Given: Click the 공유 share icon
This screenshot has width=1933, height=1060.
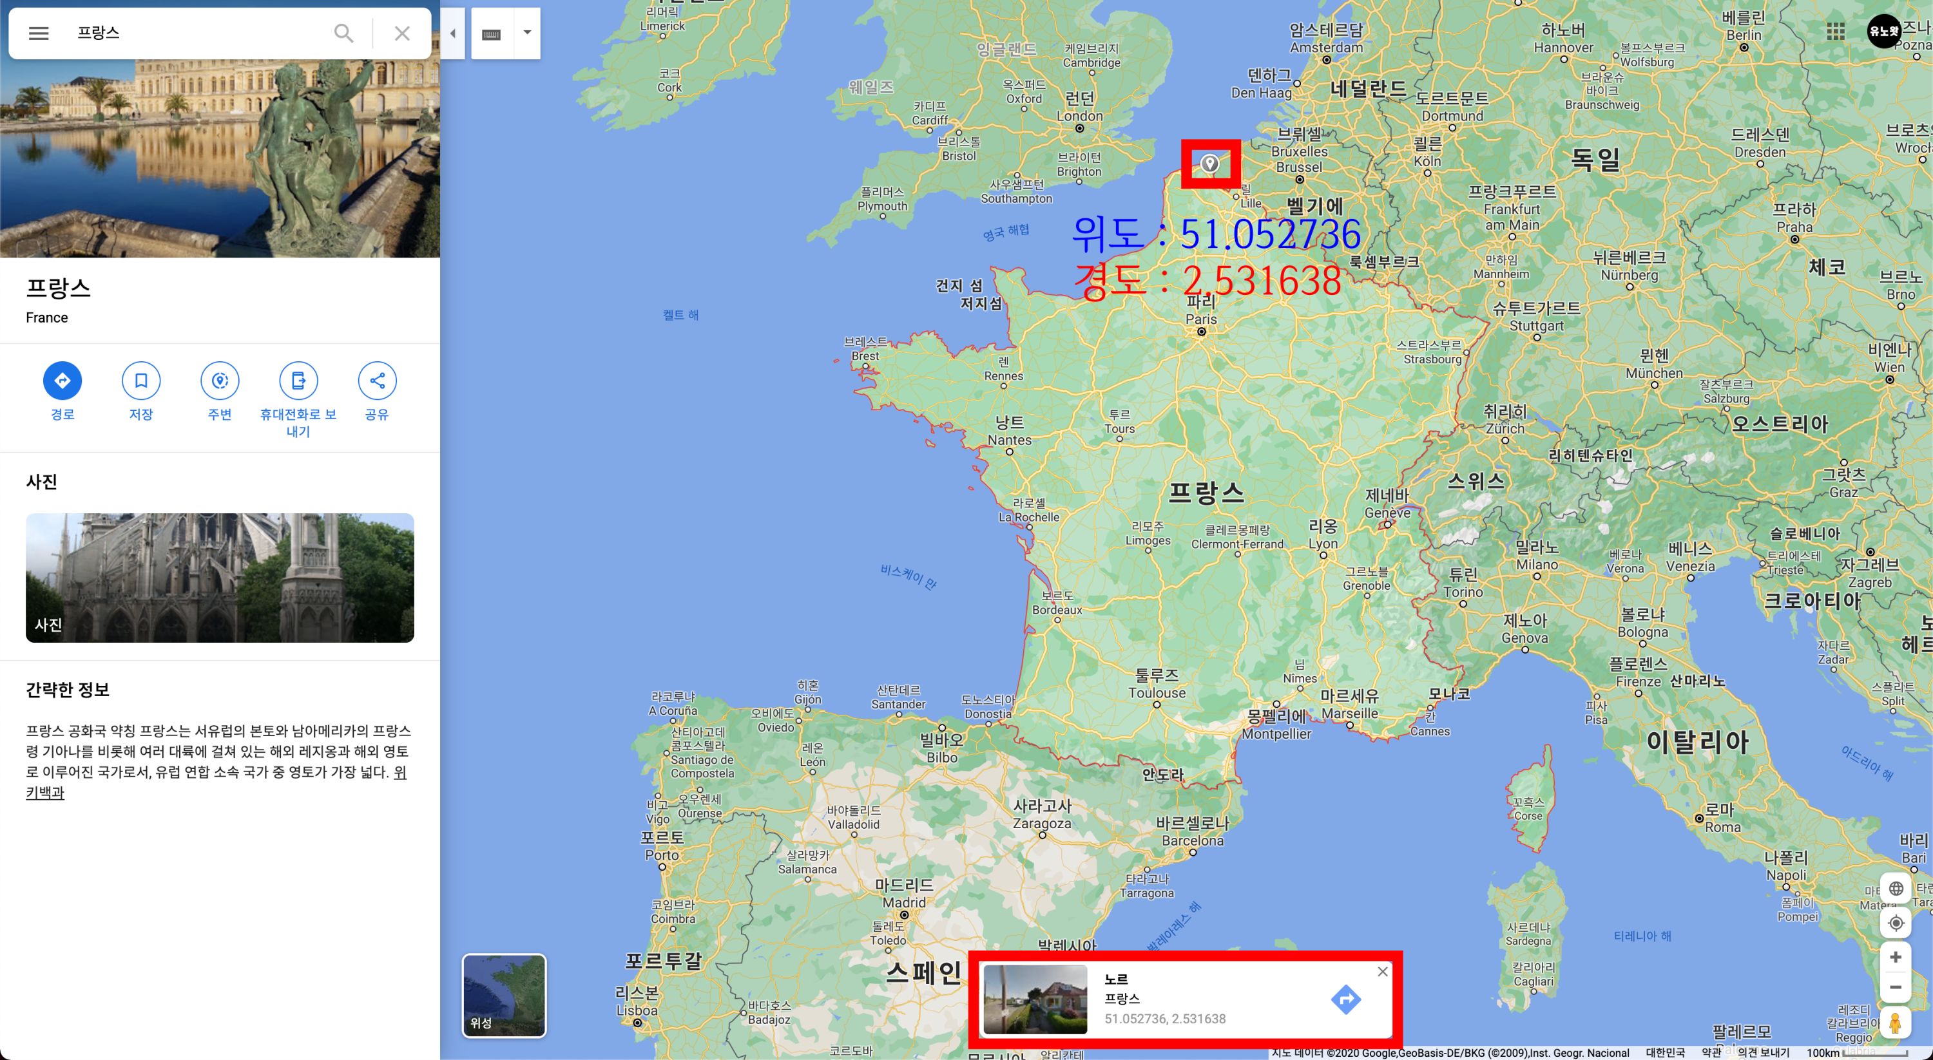Looking at the screenshot, I should (x=377, y=381).
